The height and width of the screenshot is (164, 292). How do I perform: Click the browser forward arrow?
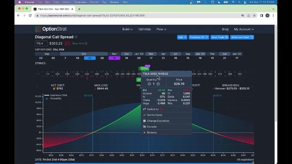coord(24,15)
